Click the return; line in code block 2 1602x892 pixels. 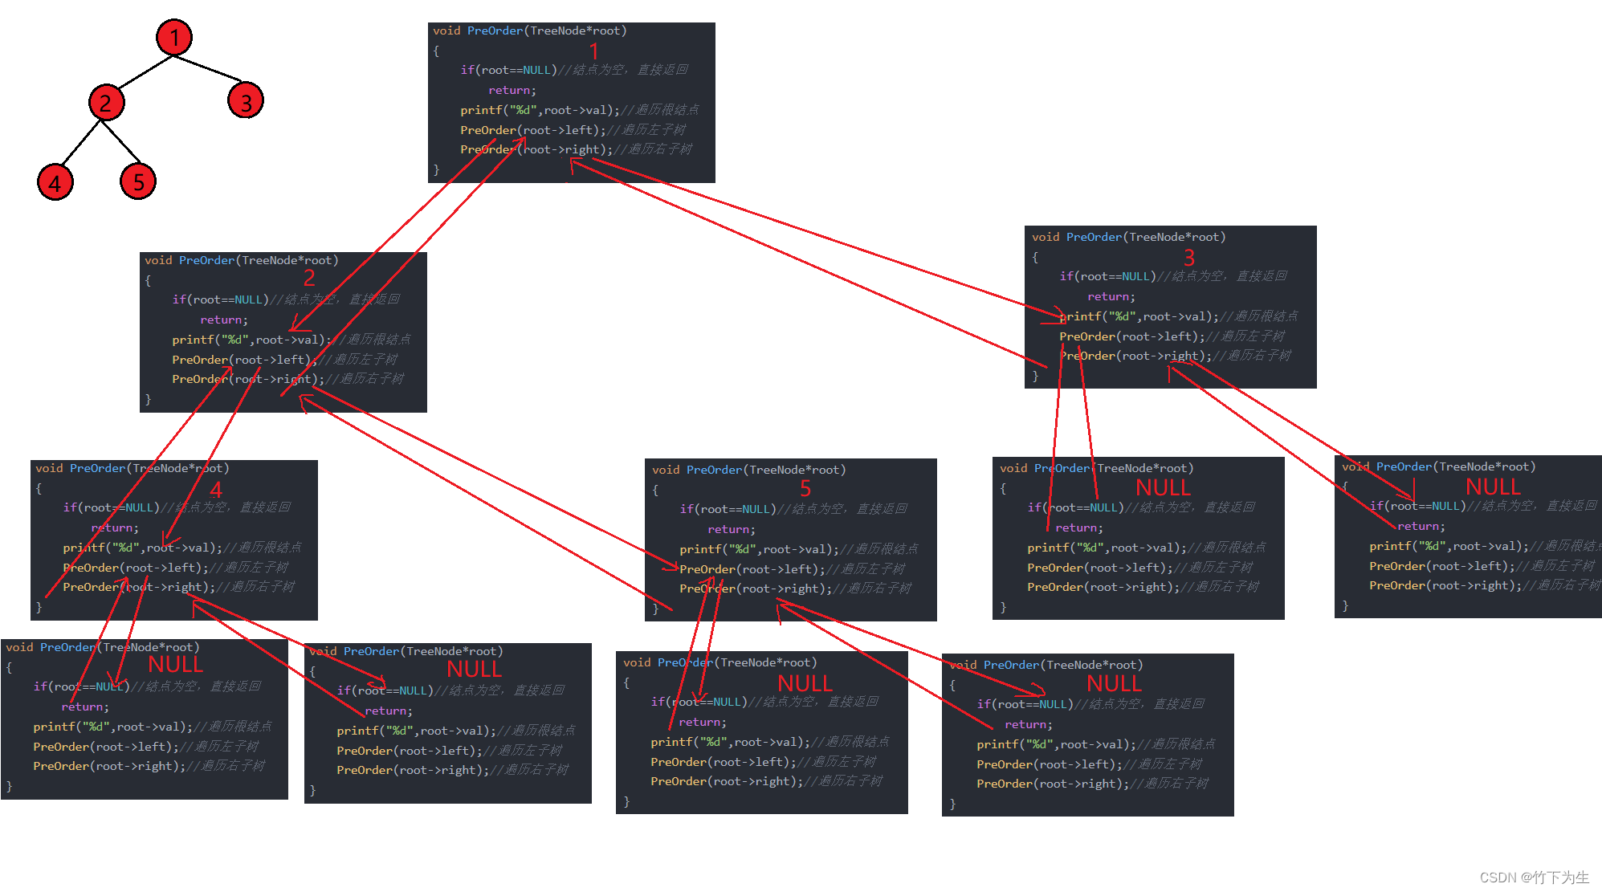click(x=224, y=320)
